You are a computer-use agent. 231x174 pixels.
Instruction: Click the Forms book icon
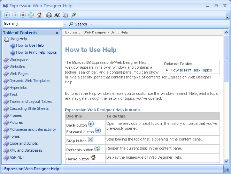[6, 137]
